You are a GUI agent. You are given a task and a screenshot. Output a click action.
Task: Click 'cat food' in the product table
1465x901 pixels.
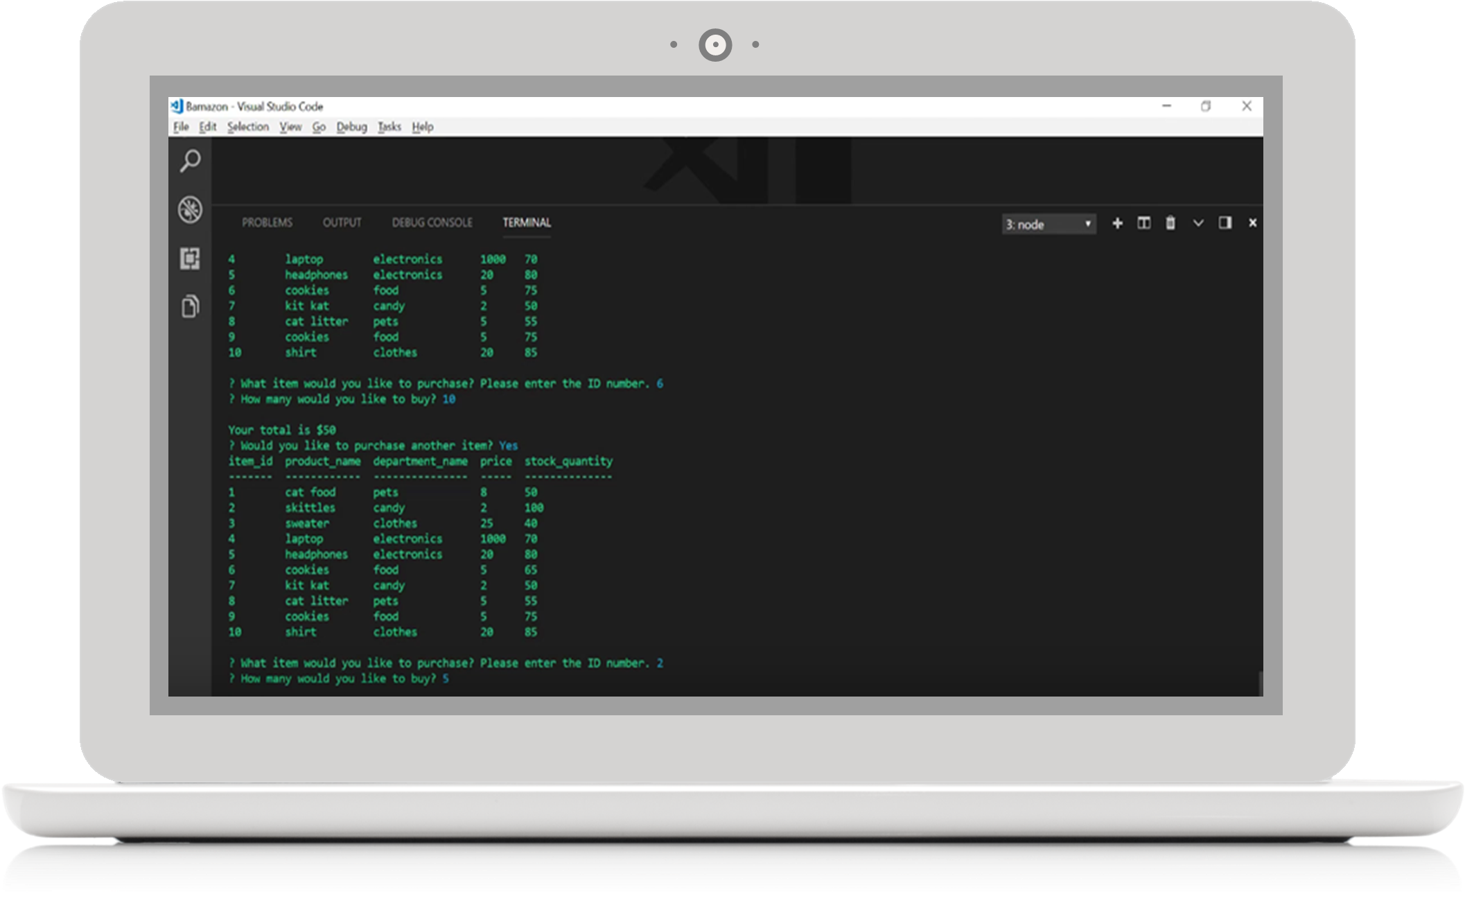(310, 492)
